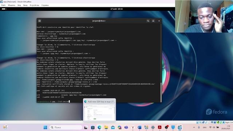Open the weather widget on the taskbar
Viewport: 233px width, 131px height.
tap(5, 127)
